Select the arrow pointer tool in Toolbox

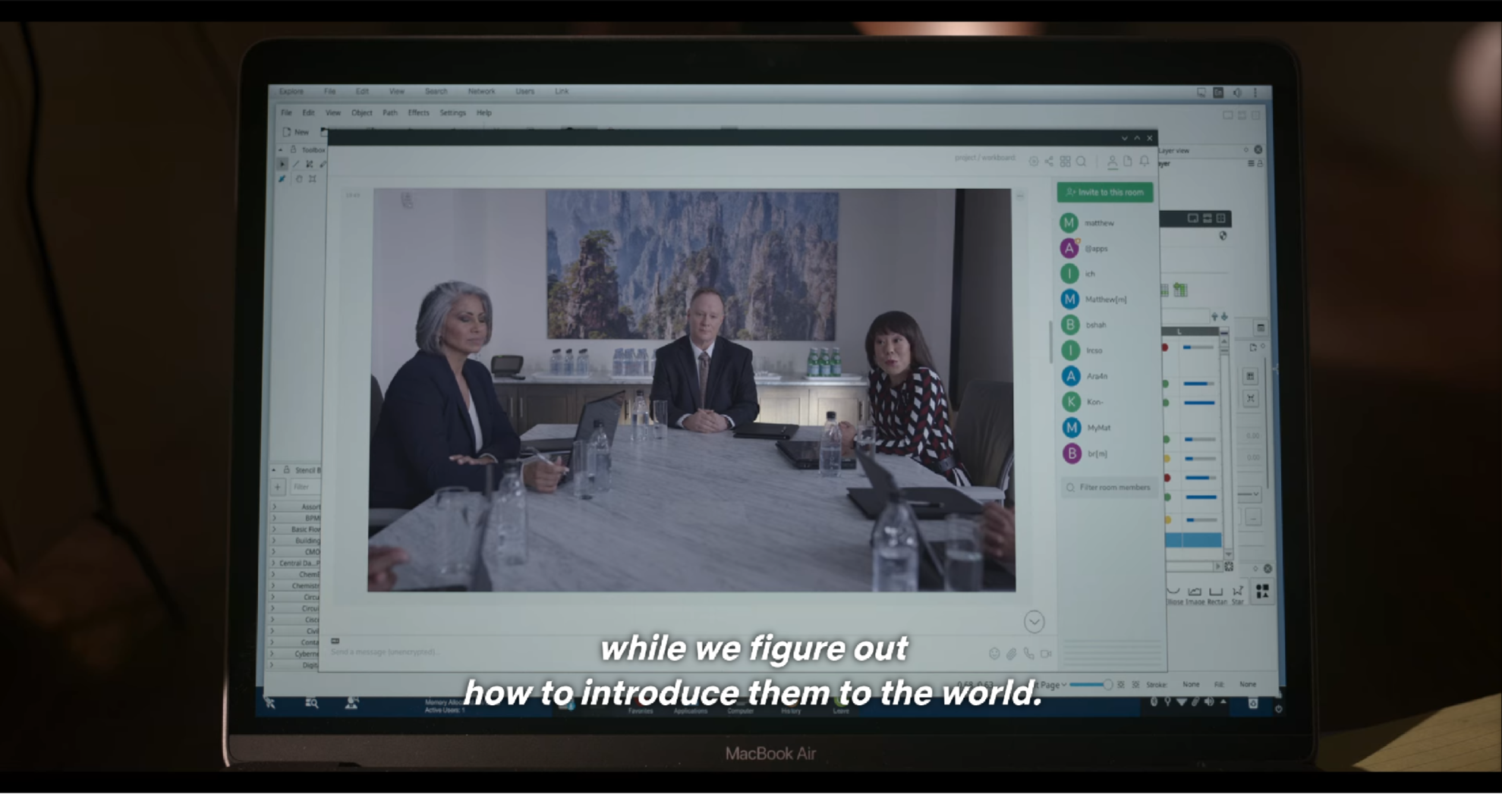[x=282, y=164]
